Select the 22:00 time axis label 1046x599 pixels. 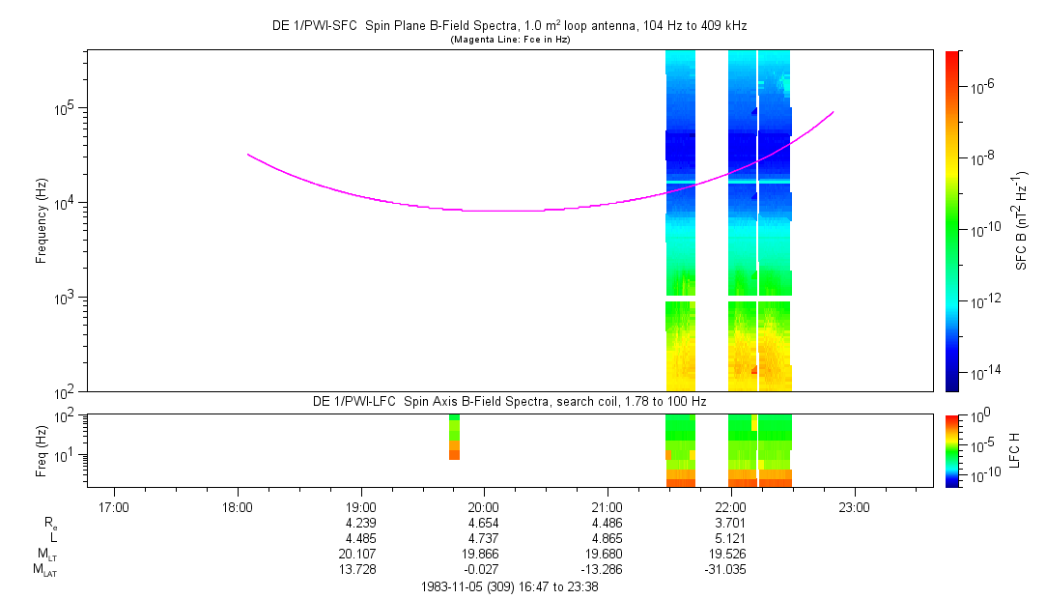coord(730,507)
